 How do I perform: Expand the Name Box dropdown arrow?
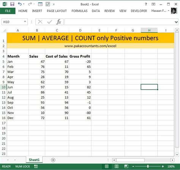[x=25, y=22]
